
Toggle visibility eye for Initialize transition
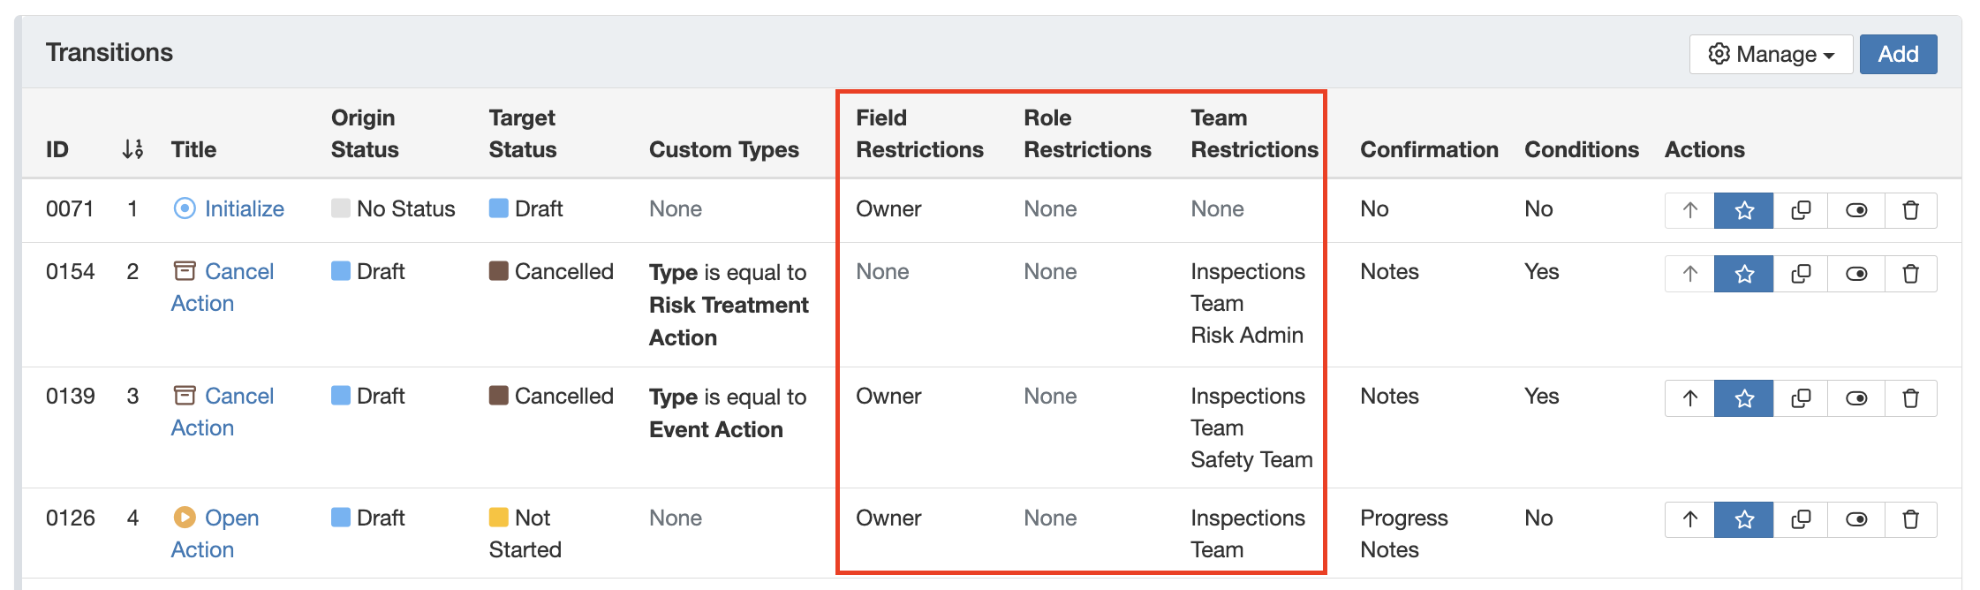point(1855,210)
